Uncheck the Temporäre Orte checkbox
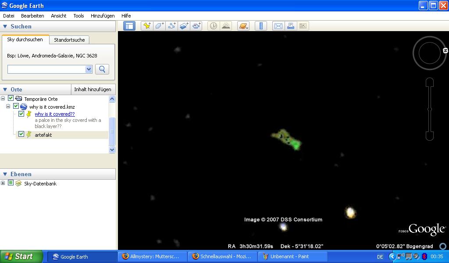This screenshot has width=449, height=263. coord(11,98)
